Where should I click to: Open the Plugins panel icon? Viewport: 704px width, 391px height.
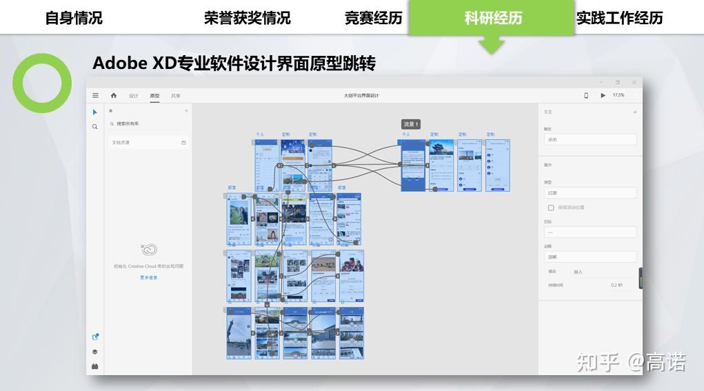(x=94, y=366)
